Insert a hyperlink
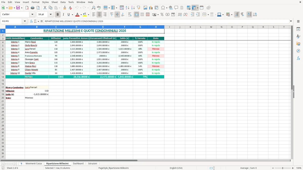Screen dimensions: 303x170 pyautogui.click(x=171, y=8)
